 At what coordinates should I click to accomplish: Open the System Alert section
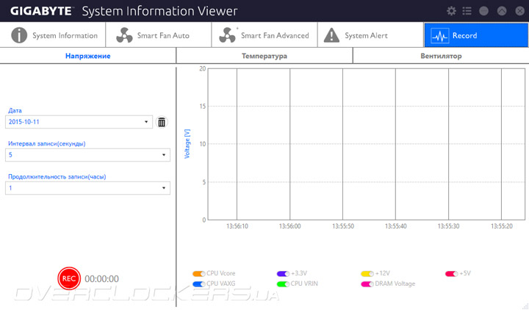pyautogui.click(x=370, y=35)
